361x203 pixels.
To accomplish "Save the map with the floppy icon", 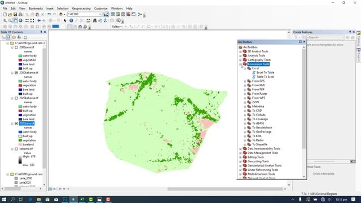I will pyautogui.click(x=15, y=15).
